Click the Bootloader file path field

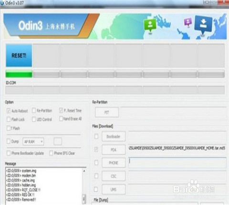click(177, 136)
